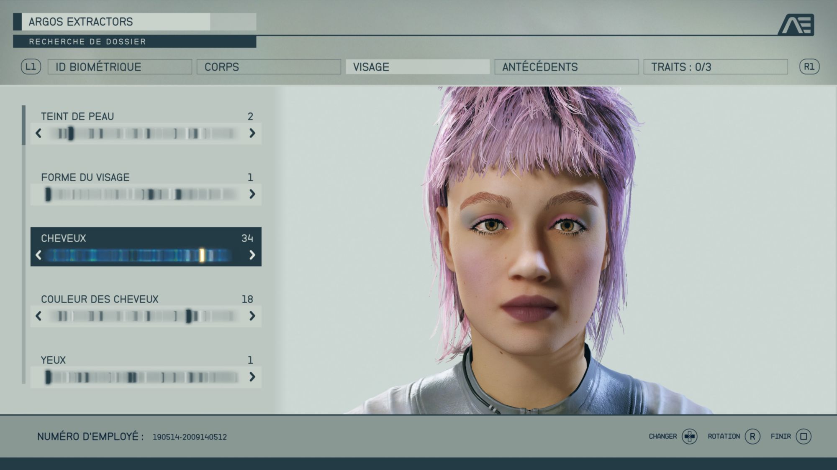Click right arrow for Cheveux
The height and width of the screenshot is (470, 837).
pos(252,255)
